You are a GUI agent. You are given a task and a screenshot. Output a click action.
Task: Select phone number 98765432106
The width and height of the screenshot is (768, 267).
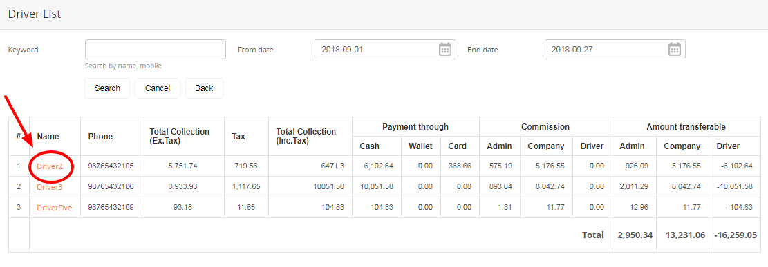[111, 187]
